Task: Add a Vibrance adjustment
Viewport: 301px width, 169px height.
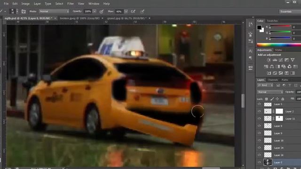Action: [293, 60]
